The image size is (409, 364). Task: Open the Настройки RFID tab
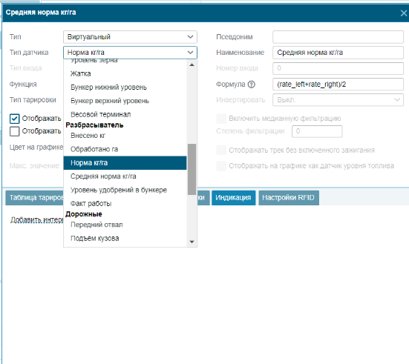tap(289, 198)
